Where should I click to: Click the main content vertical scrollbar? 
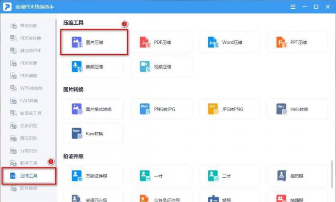(x=332, y=174)
